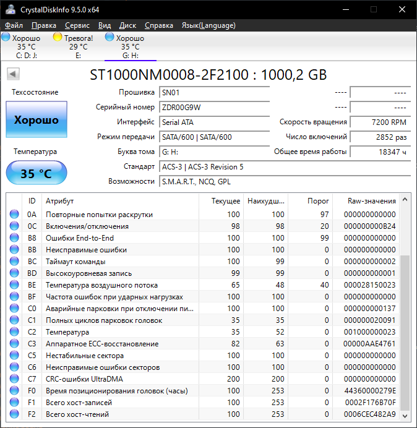
Task: Click the Возможности field S.M.A.R.T., NCQ, GPL
Action: coord(285,181)
